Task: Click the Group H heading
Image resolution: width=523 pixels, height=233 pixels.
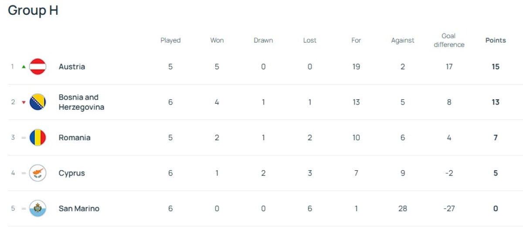Action: [x=33, y=10]
